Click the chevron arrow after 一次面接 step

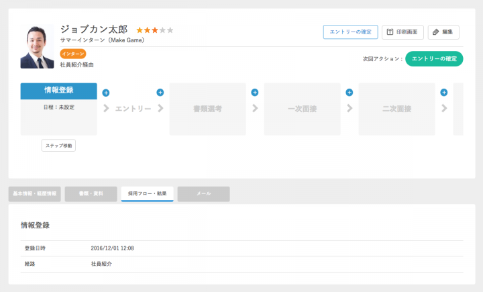point(350,108)
